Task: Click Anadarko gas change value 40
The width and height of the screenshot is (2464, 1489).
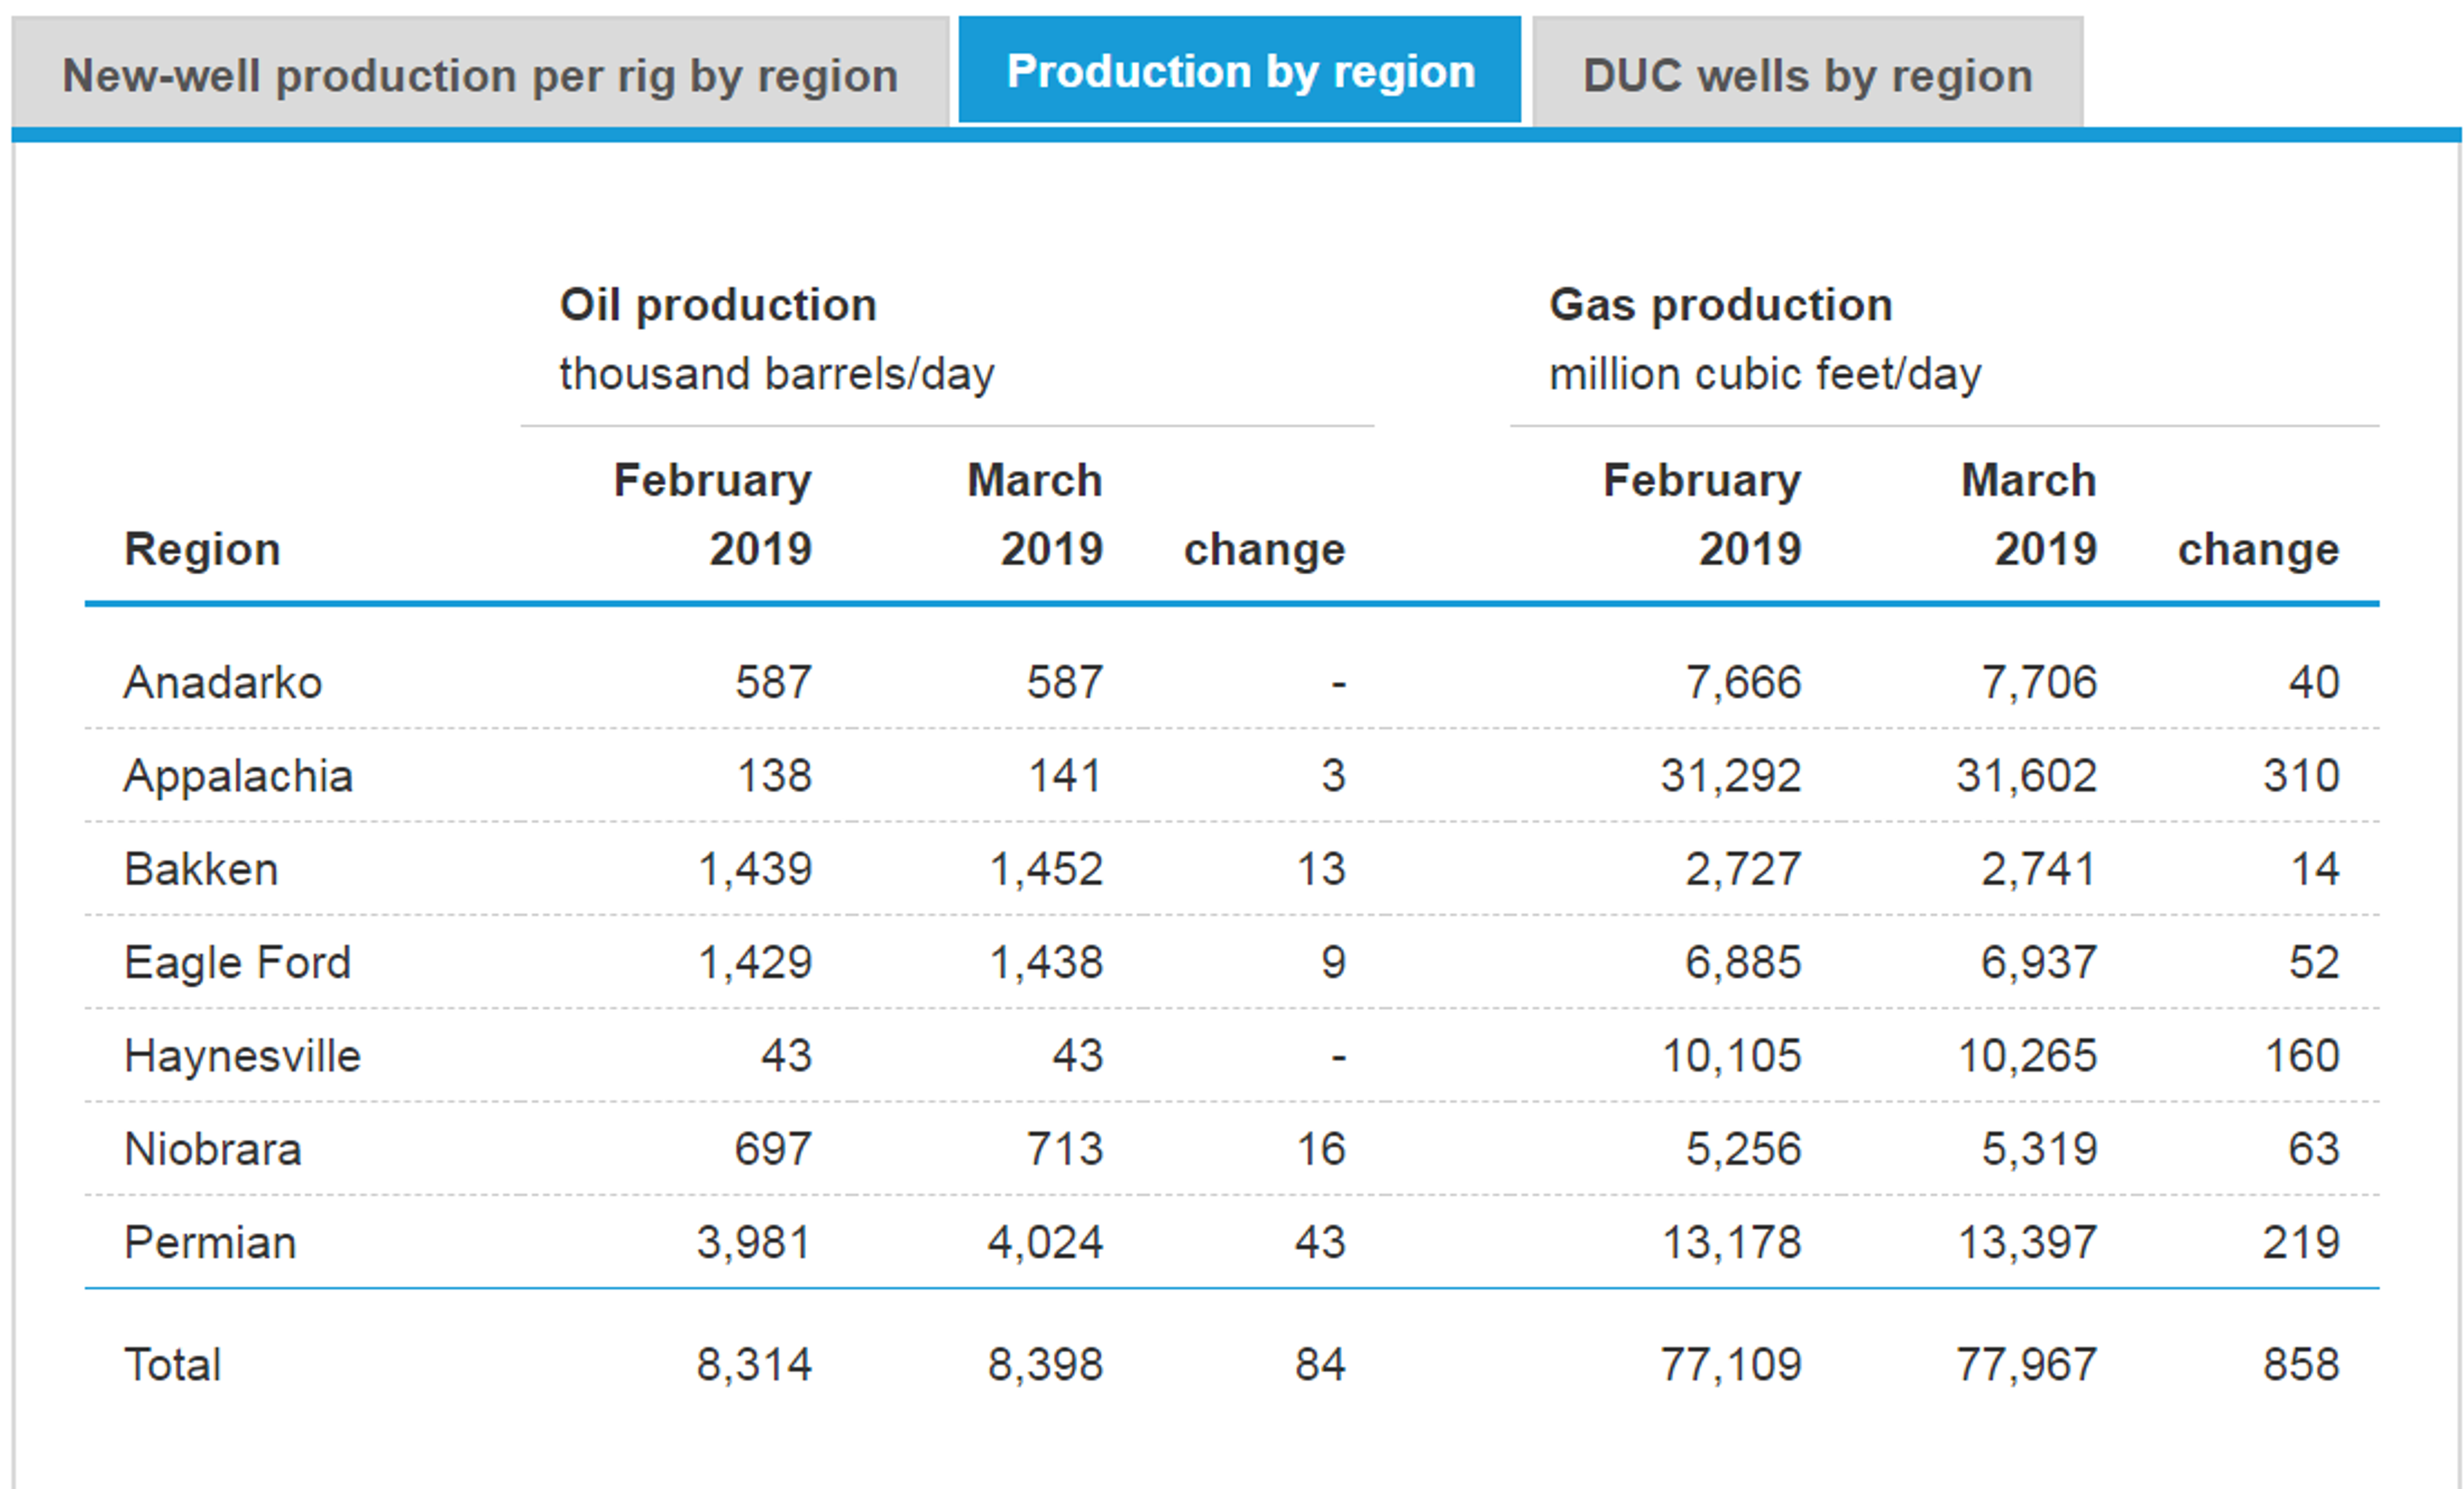Action: (2314, 682)
